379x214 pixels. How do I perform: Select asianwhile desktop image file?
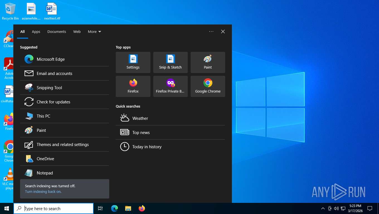(31, 12)
